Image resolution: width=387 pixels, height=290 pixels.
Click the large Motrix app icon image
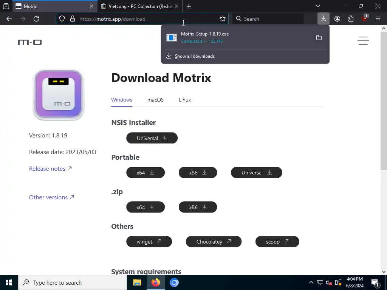tap(59, 95)
